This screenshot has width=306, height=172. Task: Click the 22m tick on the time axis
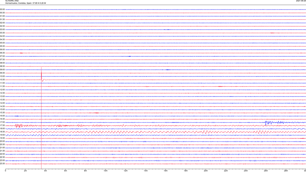[x=226, y=171]
